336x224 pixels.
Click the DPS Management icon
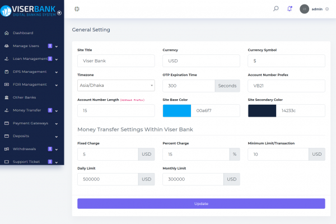(x=7, y=72)
